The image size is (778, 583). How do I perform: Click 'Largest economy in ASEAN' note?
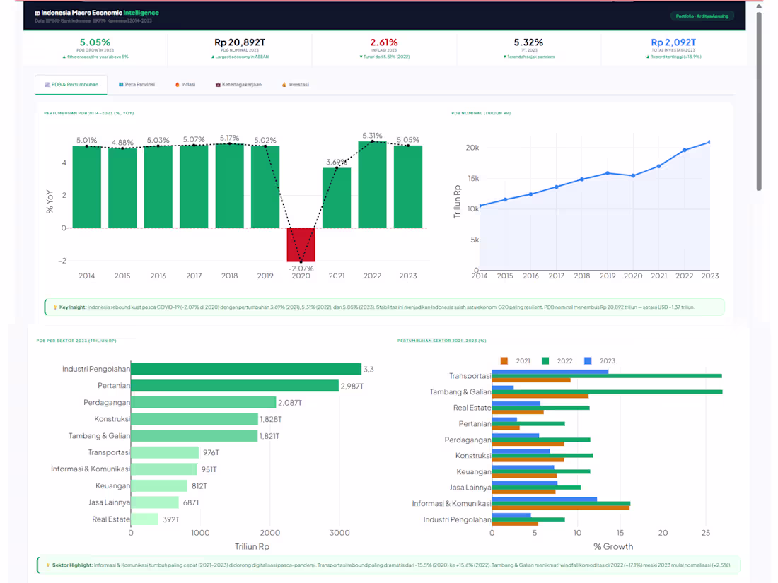tap(240, 57)
